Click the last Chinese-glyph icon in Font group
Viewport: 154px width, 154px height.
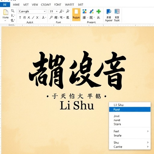[68, 18]
